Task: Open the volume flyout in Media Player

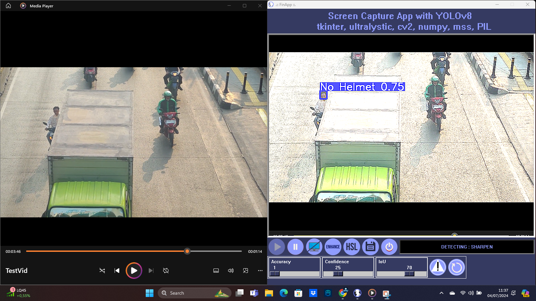Action: click(231, 271)
